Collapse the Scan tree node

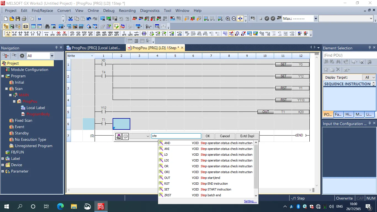[x=7, y=89]
